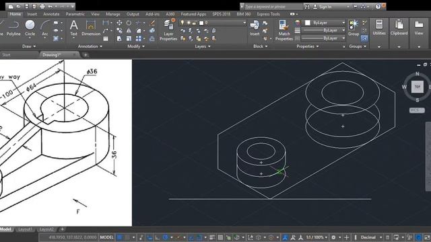Switch to the Layout1 tab
The height and width of the screenshot is (242, 431).
(25, 229)
